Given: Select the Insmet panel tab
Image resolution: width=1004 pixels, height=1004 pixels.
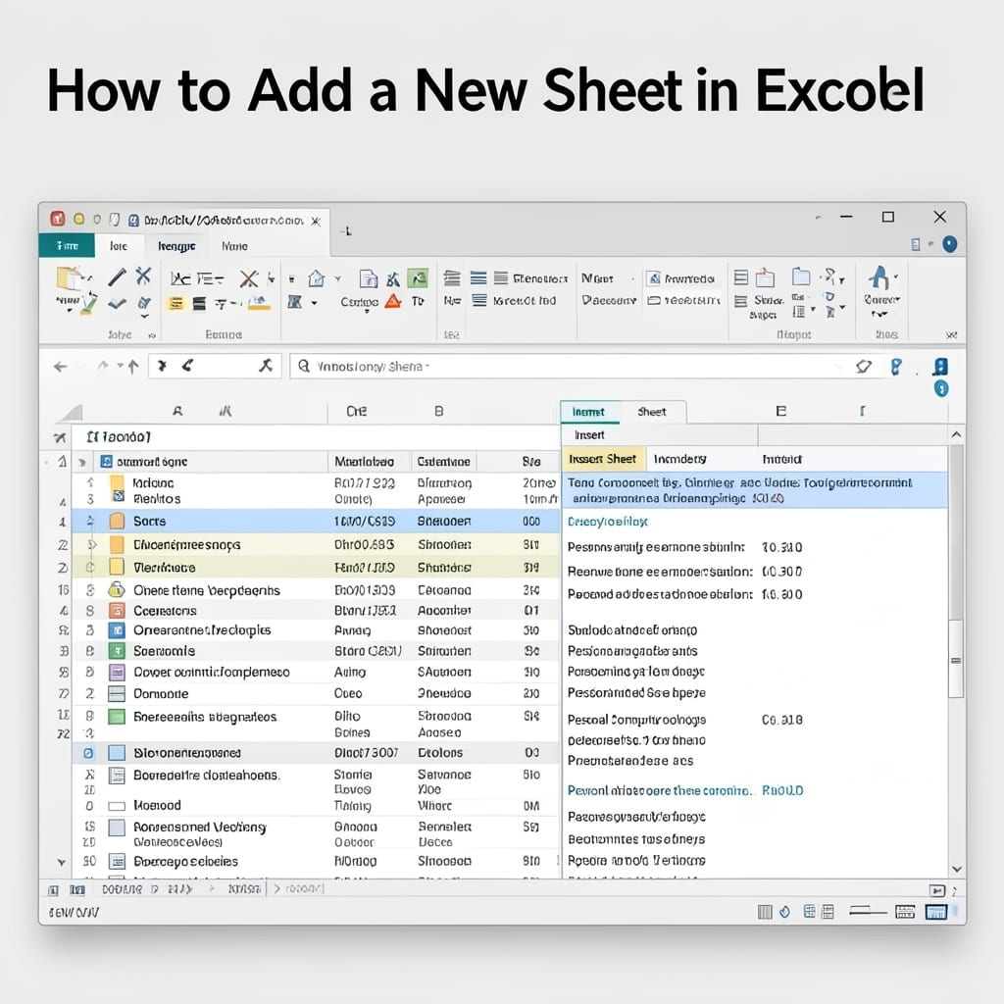Looking at the screenshot, I should (x=588, y=412).
